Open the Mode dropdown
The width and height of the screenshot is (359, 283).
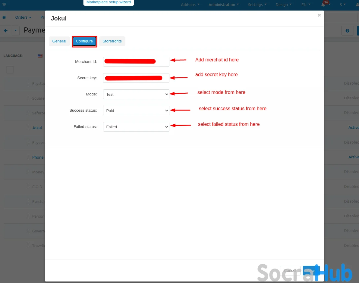(136, 94)
